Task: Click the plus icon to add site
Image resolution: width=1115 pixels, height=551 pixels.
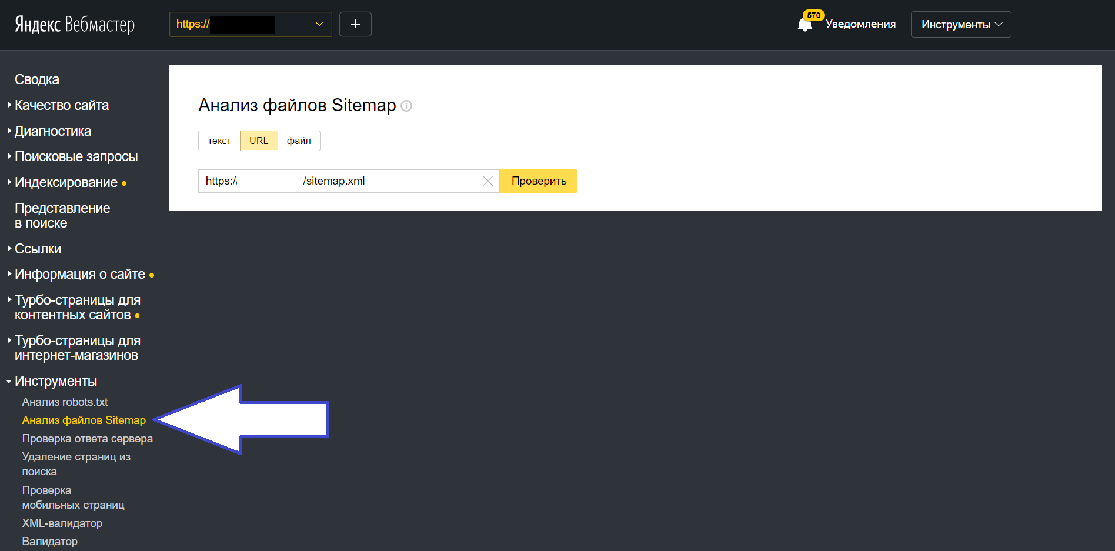Action: point(355,24)
